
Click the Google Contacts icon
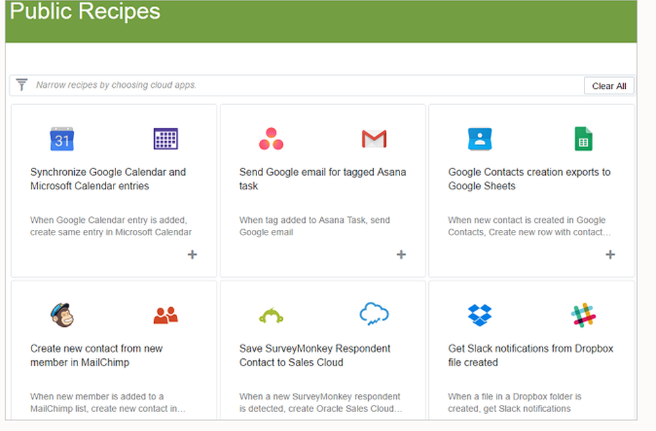point(480,139)
